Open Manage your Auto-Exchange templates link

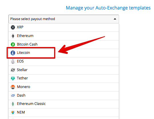tap(108, 8)
